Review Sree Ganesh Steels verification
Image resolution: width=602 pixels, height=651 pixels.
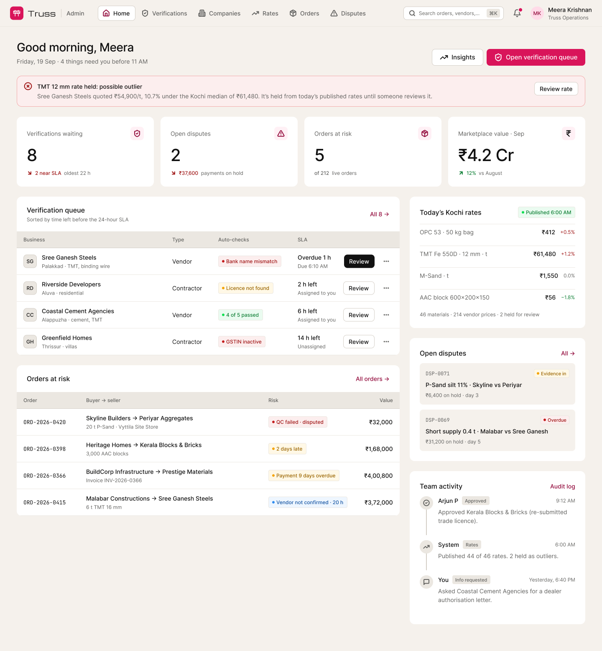pyautogui.click(x=359, y=261)
